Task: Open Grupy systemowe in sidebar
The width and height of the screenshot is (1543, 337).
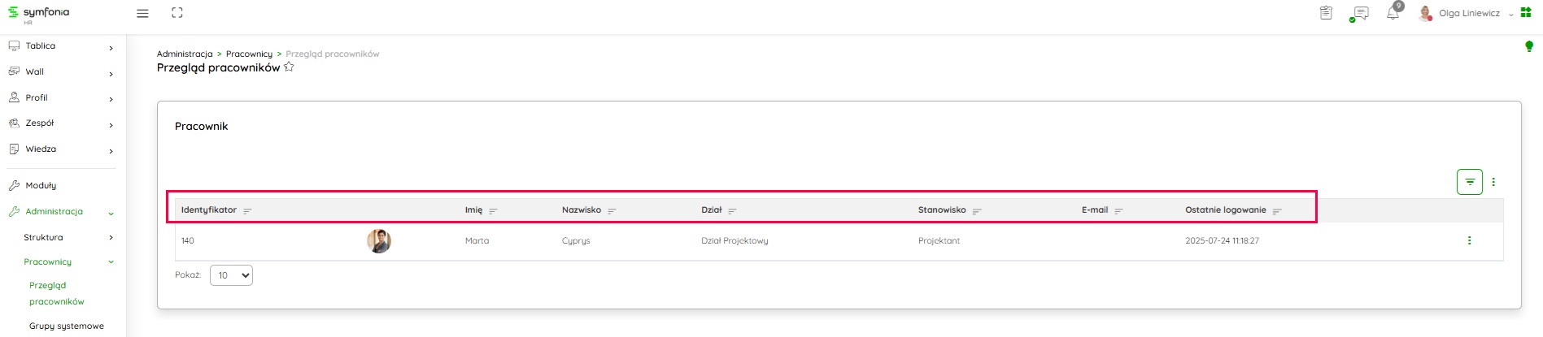Action: point(67,326)
